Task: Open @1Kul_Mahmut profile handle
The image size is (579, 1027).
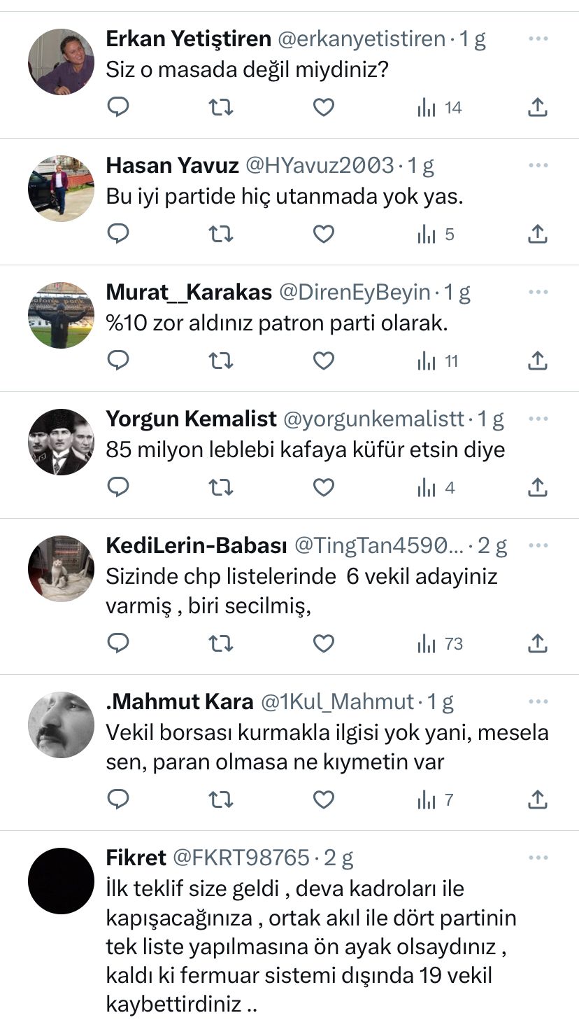Action: (x=338, y=701)
